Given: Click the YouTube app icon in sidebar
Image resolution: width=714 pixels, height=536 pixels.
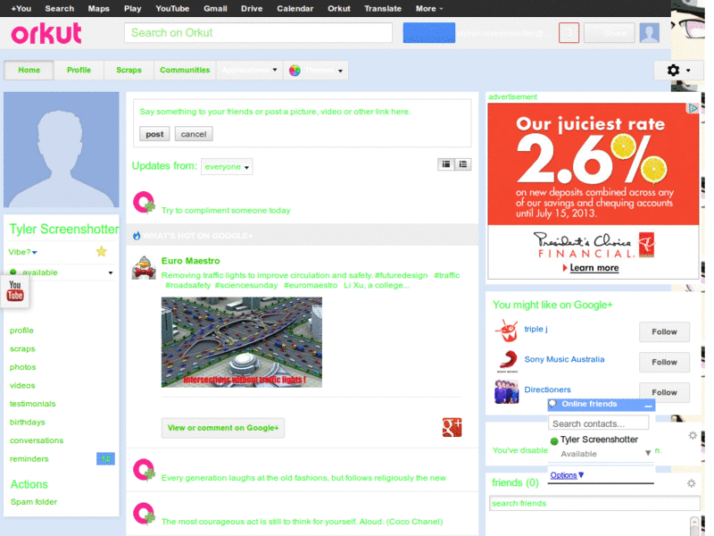Looking at the screenshot, I should point(15,291).
